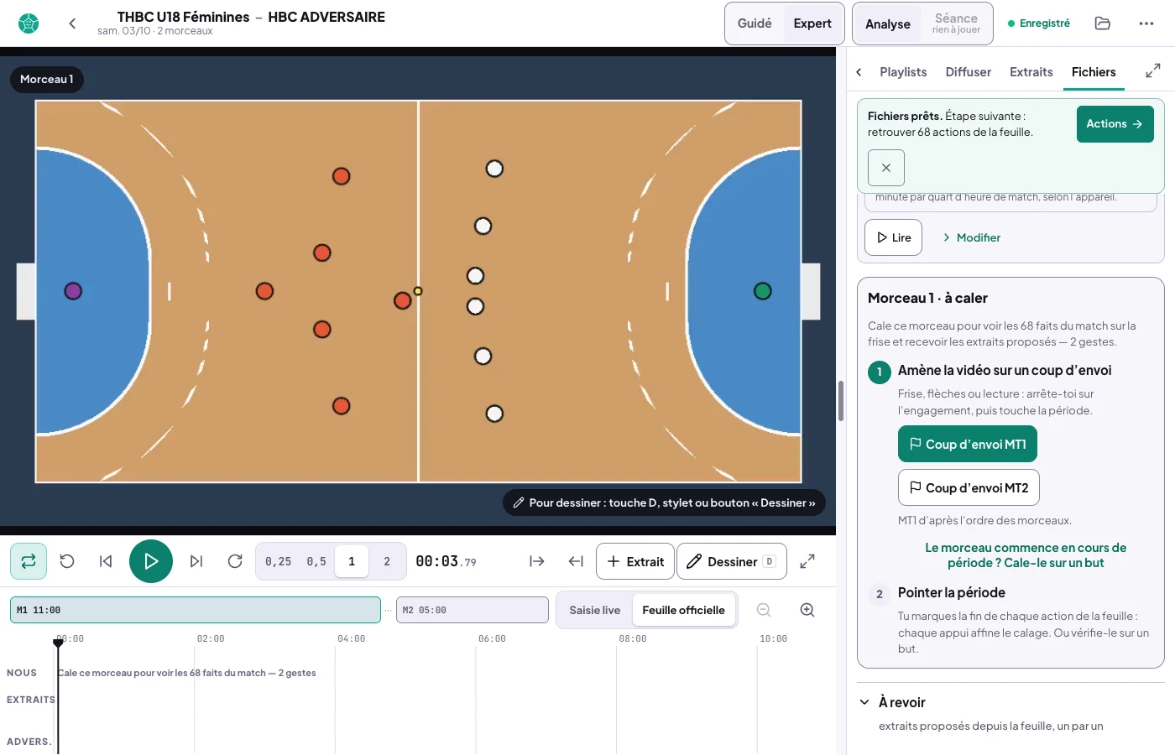The image size is (1175, 755).
Task: Select the Fichiers tab
Action: point(1094,72)
